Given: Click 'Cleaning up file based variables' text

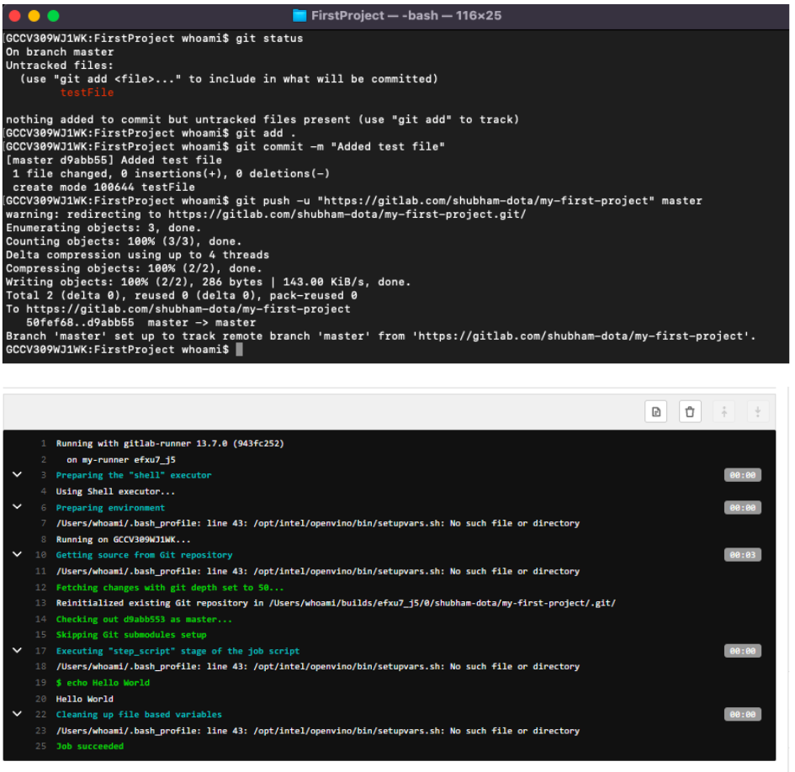Looking at the screenshot, I should tap(139, 714).
